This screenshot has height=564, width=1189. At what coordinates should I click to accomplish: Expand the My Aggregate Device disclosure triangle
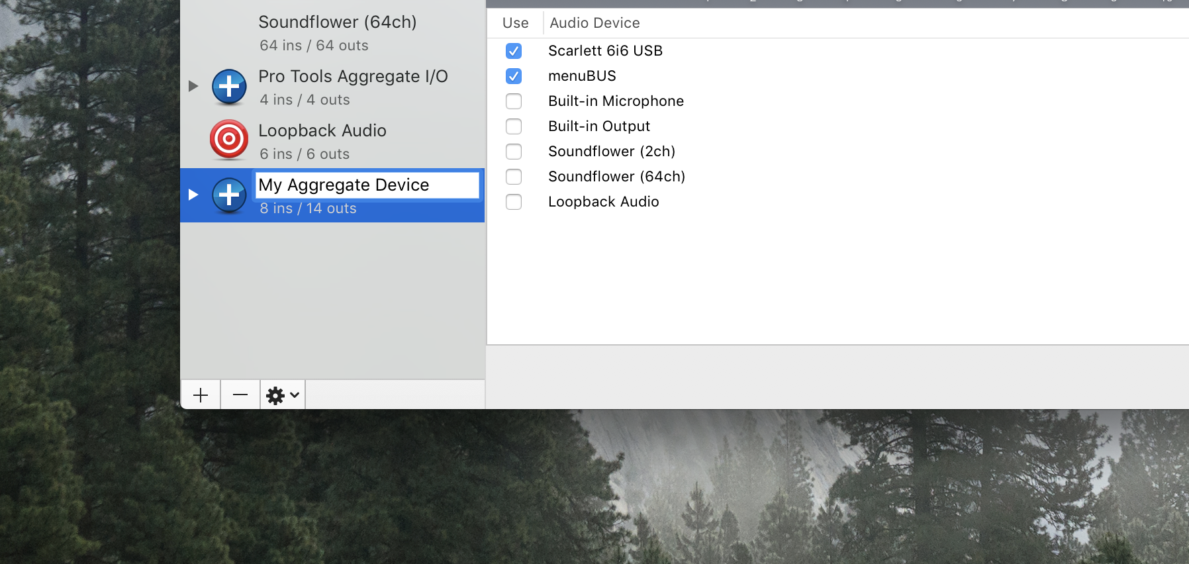pyautogui.click(x=193, y=195)
